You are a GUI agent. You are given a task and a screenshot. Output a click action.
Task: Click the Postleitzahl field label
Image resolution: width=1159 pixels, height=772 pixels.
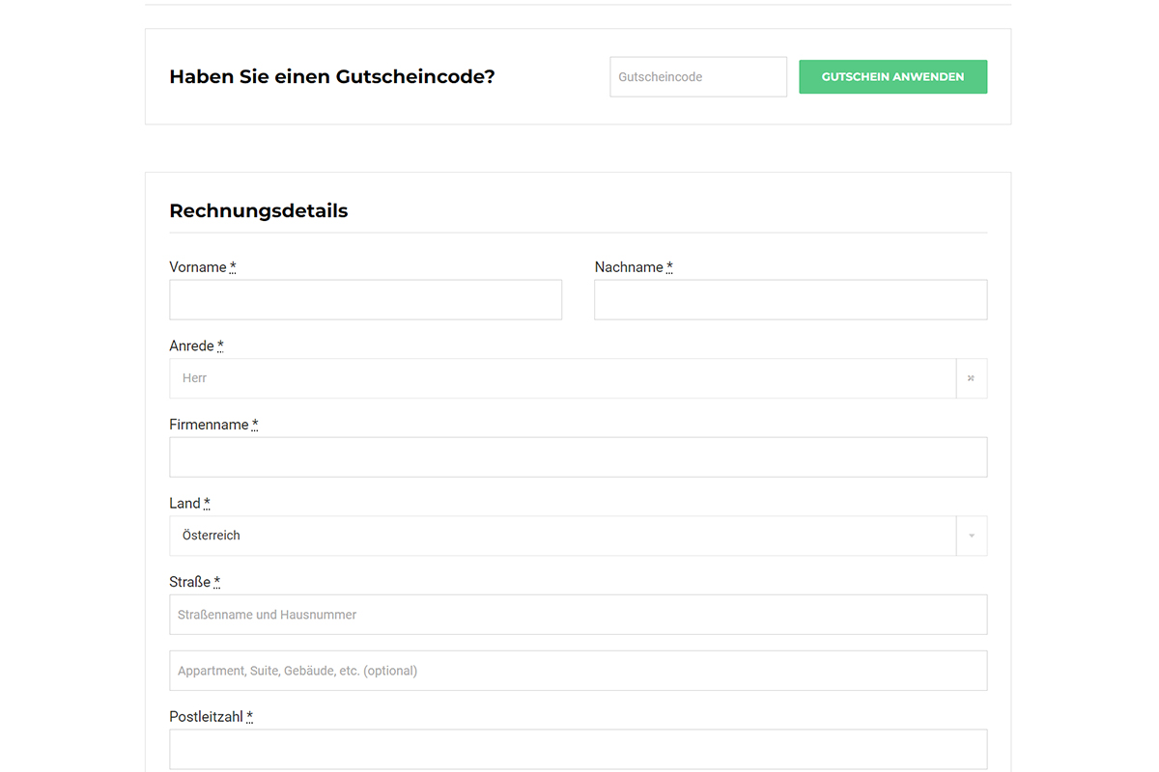tap(206, 717)
